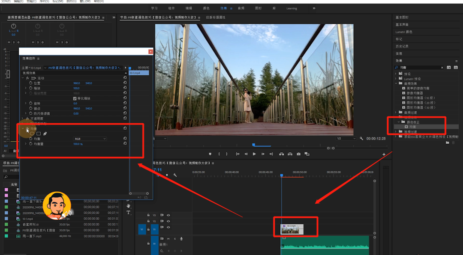Switch to the 颜色 workspace
Screen dimensions: 463x255
206,8
